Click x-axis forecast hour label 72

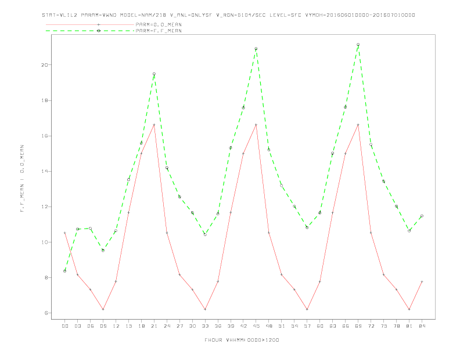tap(371, 326)
